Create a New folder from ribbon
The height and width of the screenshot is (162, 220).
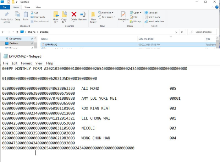click(93, 15)
